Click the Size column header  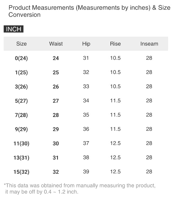pos(21,44)
